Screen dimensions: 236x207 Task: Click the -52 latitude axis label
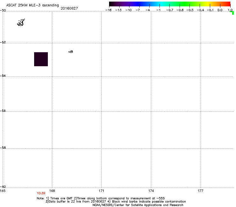tap(3, 42)
